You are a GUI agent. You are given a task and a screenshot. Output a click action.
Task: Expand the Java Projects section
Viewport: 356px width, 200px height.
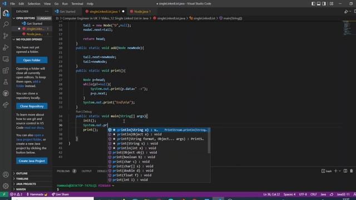tap(32, 184)
